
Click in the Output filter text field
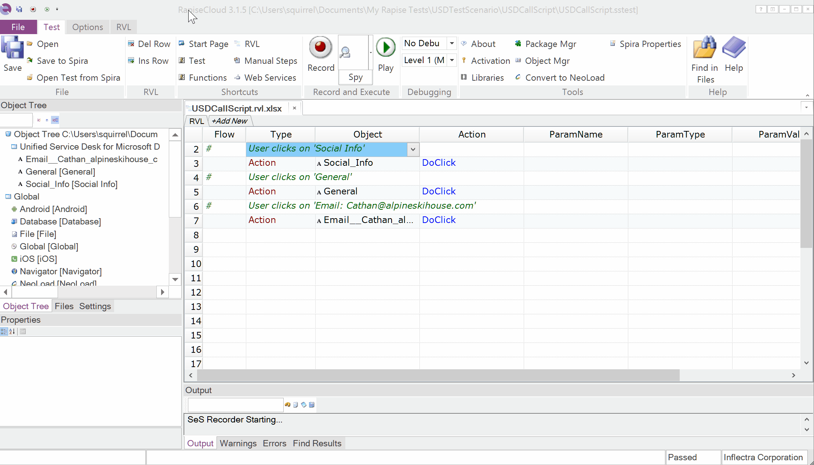point(235,405)
